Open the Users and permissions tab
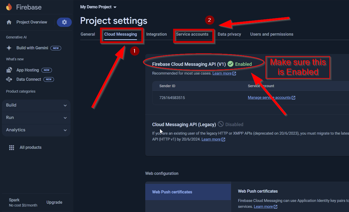 point(272,34)
